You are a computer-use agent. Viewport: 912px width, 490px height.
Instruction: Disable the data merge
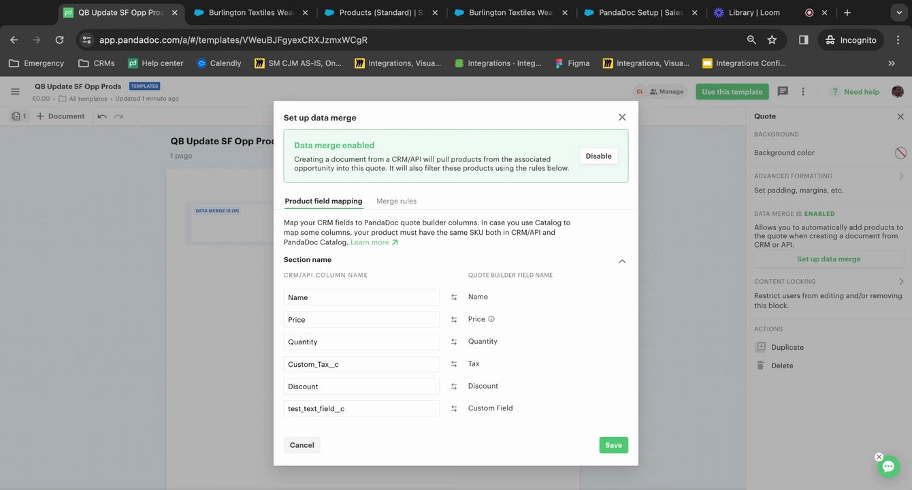(598, 156)
